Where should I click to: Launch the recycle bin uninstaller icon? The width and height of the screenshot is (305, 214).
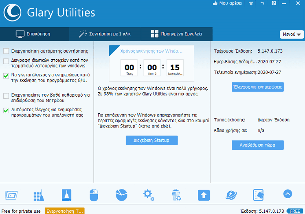tap(176, 195)
